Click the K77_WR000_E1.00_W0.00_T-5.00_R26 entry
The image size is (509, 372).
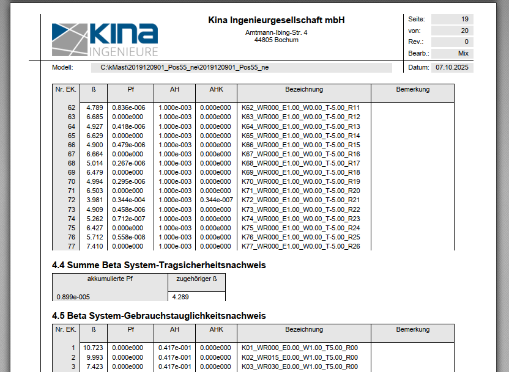[300, 246]
